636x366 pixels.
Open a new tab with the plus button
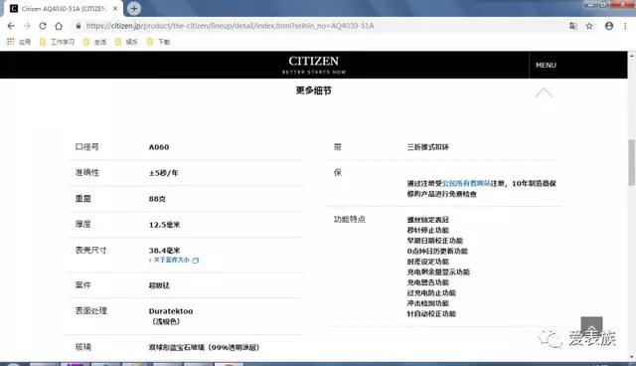pyautogui.click(x=133, y=8)
